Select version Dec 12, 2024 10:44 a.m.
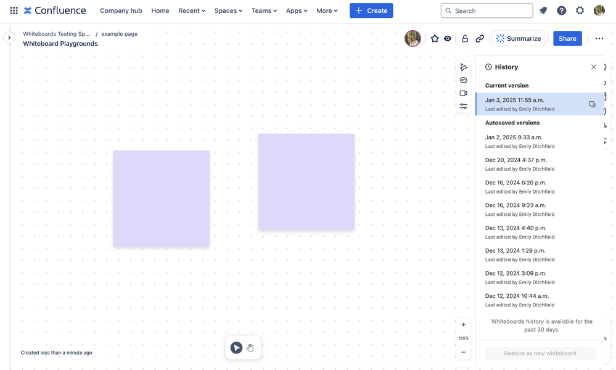Screen dimensions: 616x370 click(x=540, y=300)
